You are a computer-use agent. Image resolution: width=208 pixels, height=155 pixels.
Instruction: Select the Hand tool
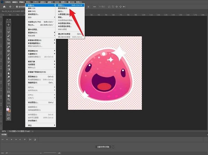pos(8,96)
